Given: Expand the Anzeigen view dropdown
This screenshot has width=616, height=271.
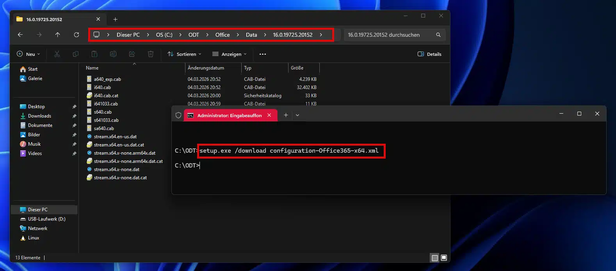Looking at the screenshot, I should (230, 54).
